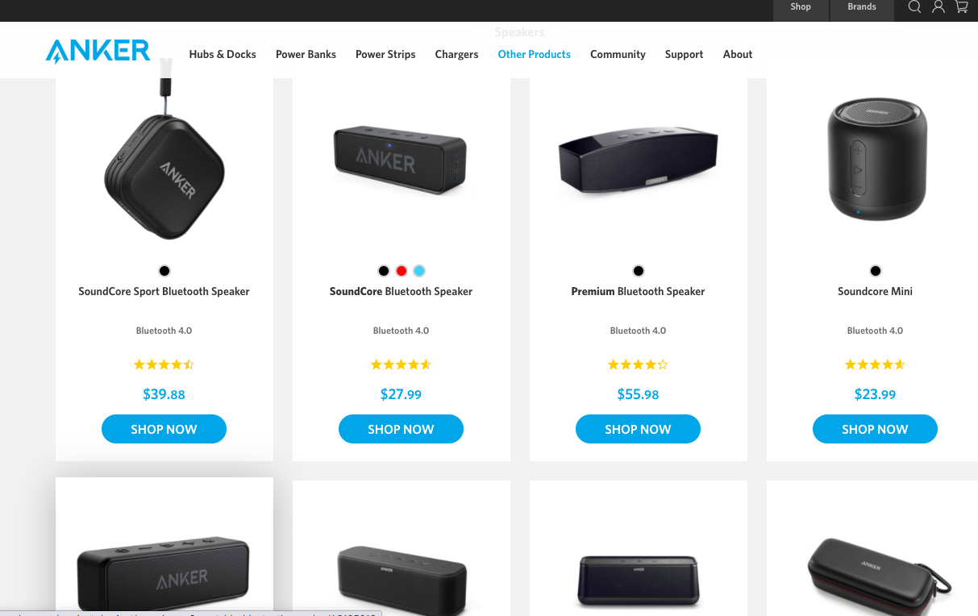This screenshot has width=978, height=616.
Task: Click Shop Now for the $39.88 speaker
Action: 164,429
